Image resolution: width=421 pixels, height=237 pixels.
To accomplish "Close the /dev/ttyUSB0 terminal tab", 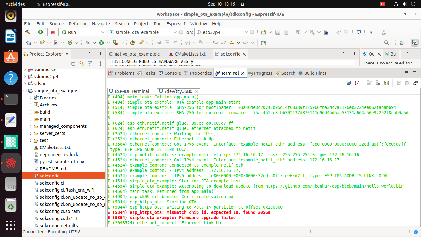I will [196, 91].
